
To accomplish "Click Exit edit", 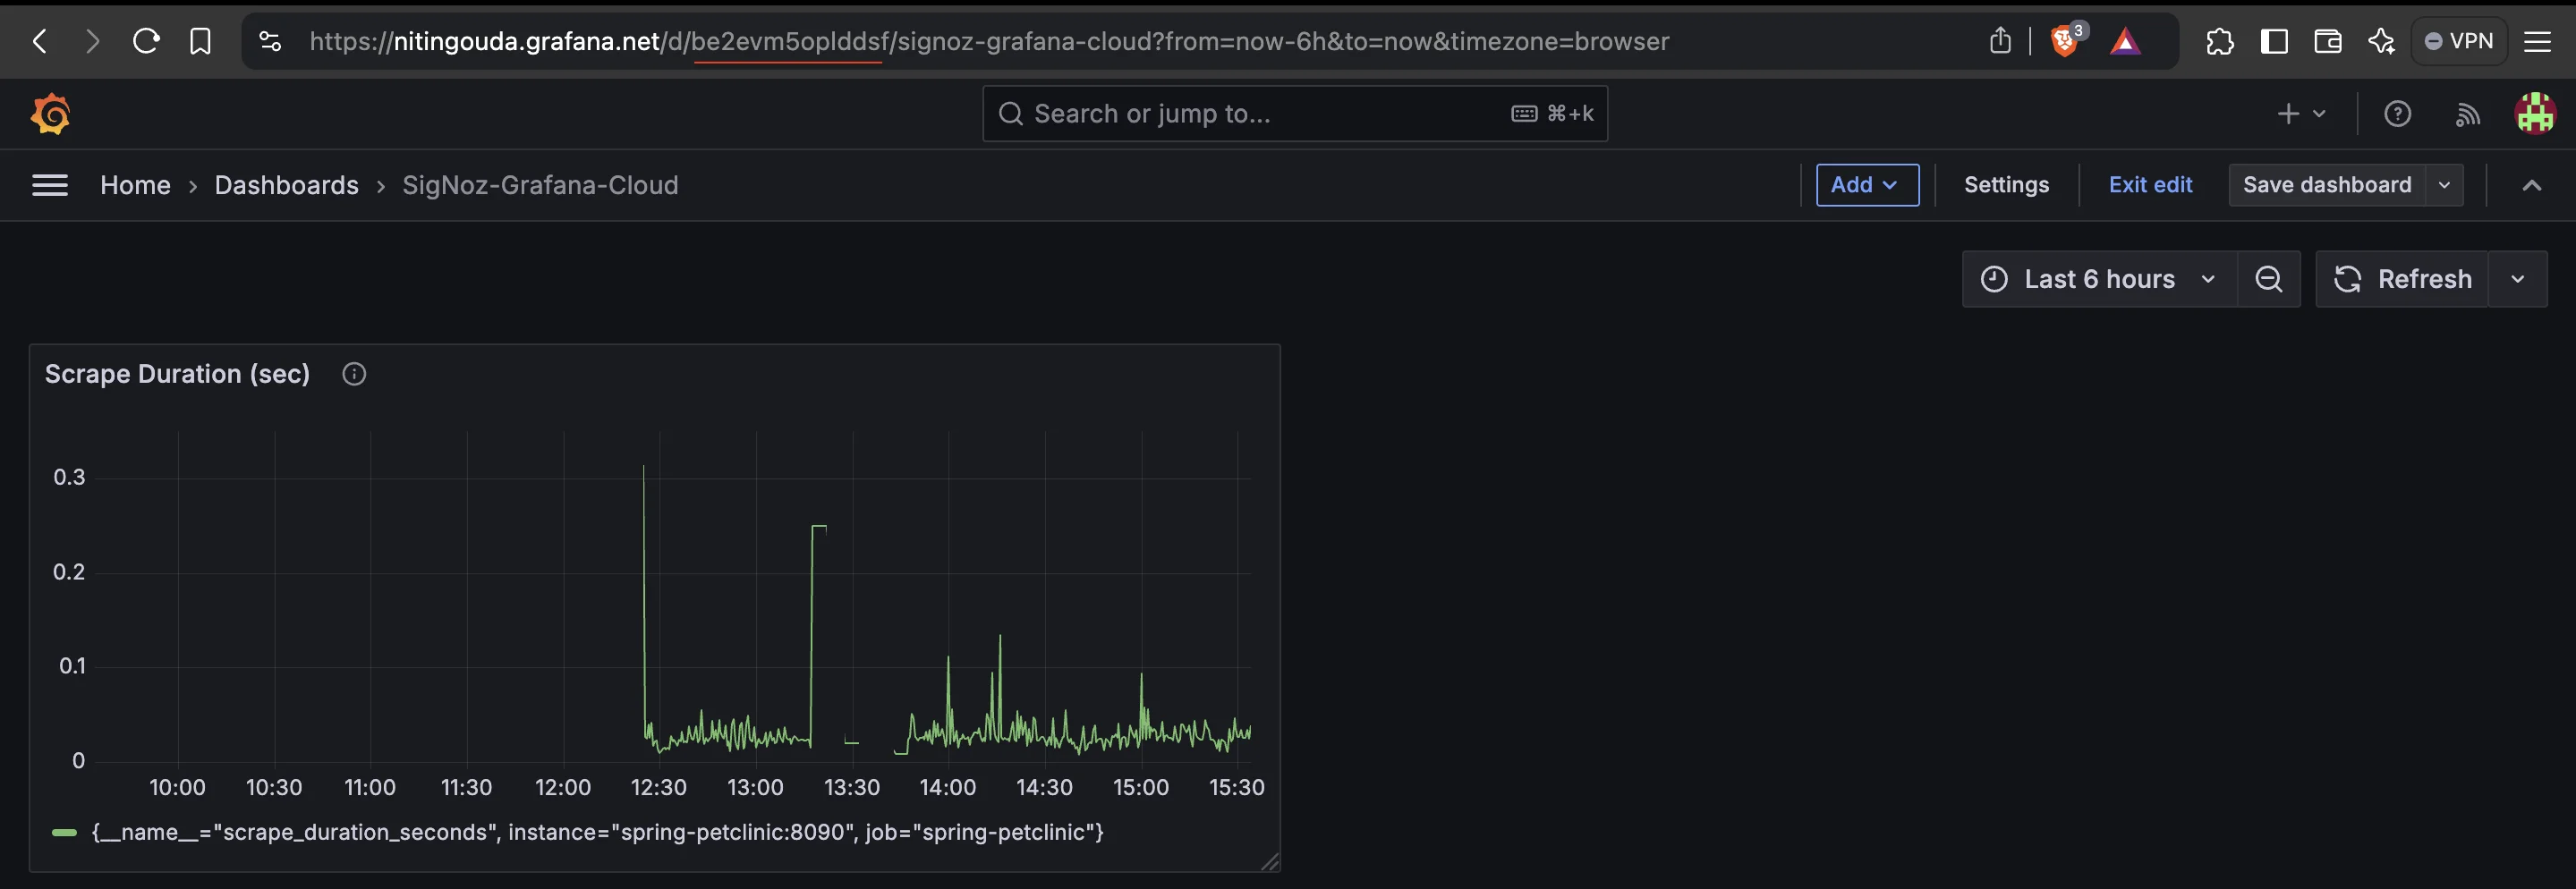I will 2150,185.
